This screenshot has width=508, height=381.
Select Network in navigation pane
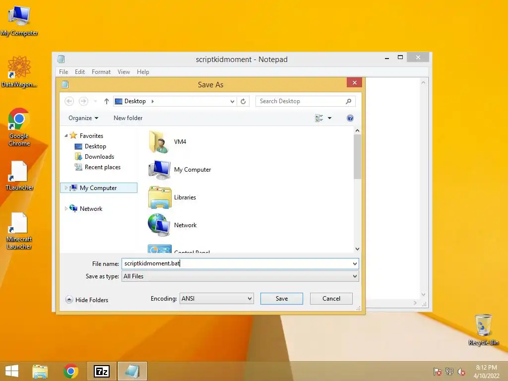pyautogui.click(x=86, y=209)
